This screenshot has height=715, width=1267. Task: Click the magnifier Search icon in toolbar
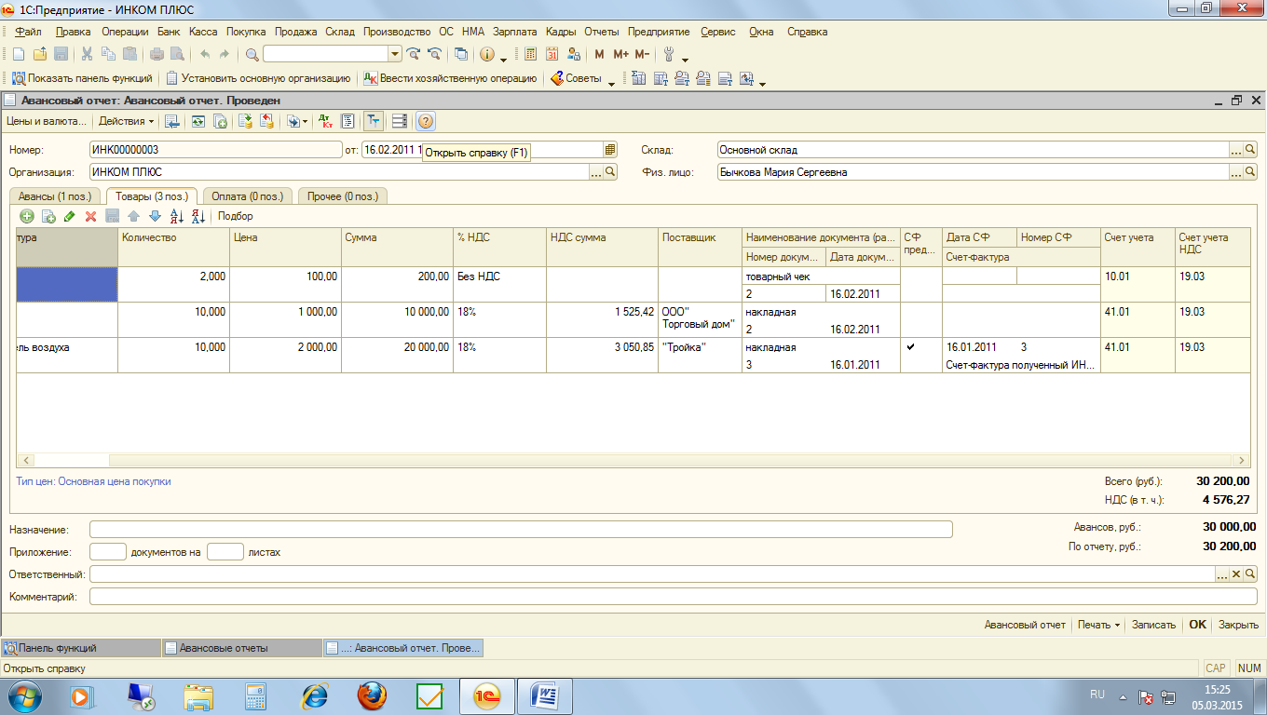point(252,54)
